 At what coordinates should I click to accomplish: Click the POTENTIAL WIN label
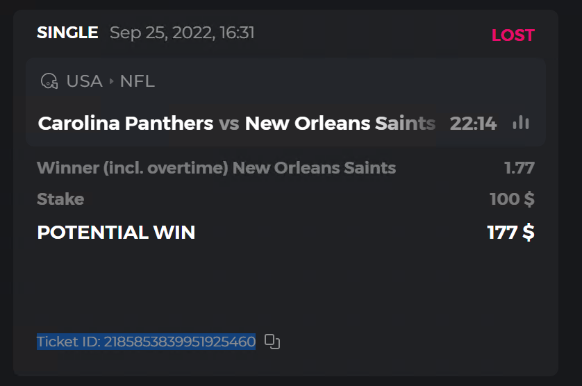click(116, 233)
